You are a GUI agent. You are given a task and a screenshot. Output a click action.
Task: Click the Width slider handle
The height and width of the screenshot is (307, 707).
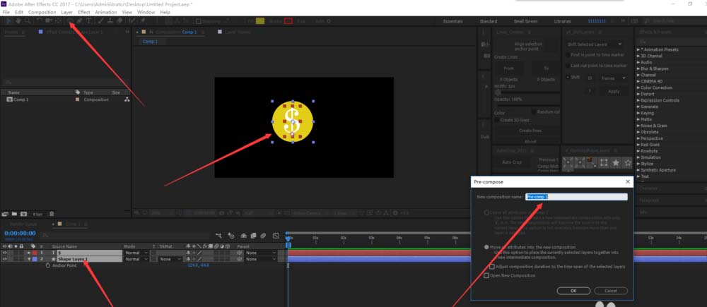coord(498,92)
